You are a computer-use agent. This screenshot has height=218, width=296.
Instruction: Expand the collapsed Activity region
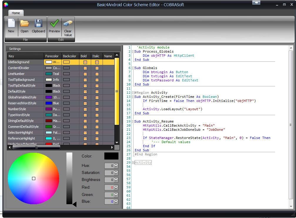click(133, 162)
